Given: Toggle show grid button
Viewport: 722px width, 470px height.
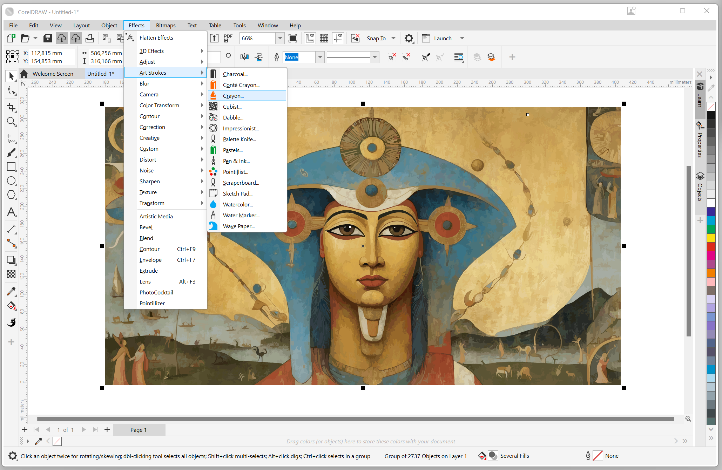Looking at the screenshot, I should 324,38.
